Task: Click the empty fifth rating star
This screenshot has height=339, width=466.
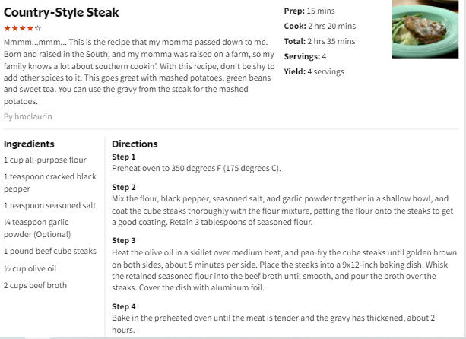Action: (x=38, y=29)
